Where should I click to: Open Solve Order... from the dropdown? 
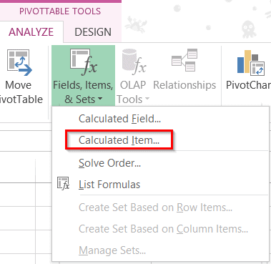click(x=109, y=163)
